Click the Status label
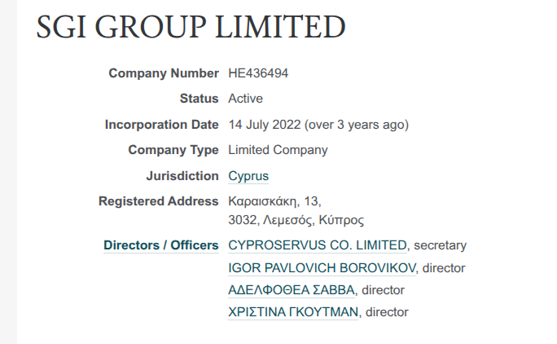The image size is (557, 344). pos(199,99)
